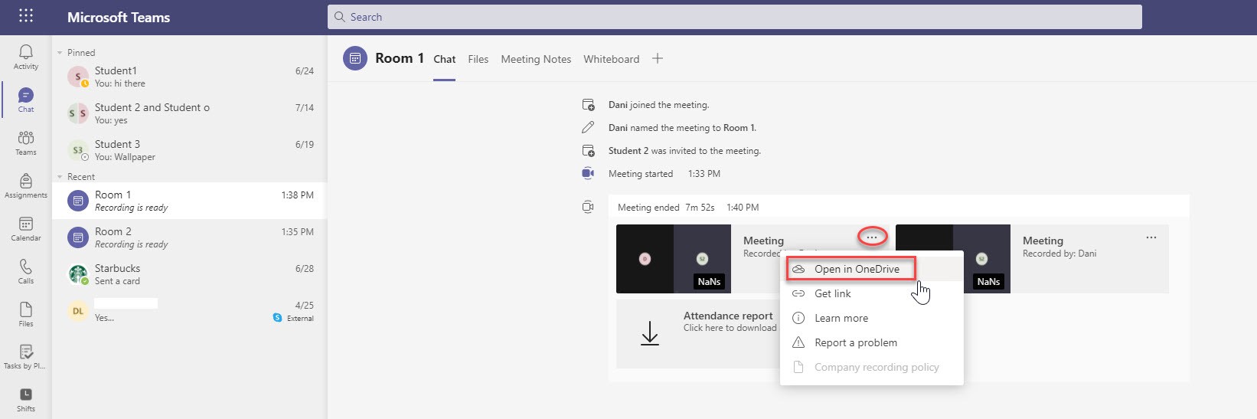Click the Student1 avatar

[x=78, y=77]
